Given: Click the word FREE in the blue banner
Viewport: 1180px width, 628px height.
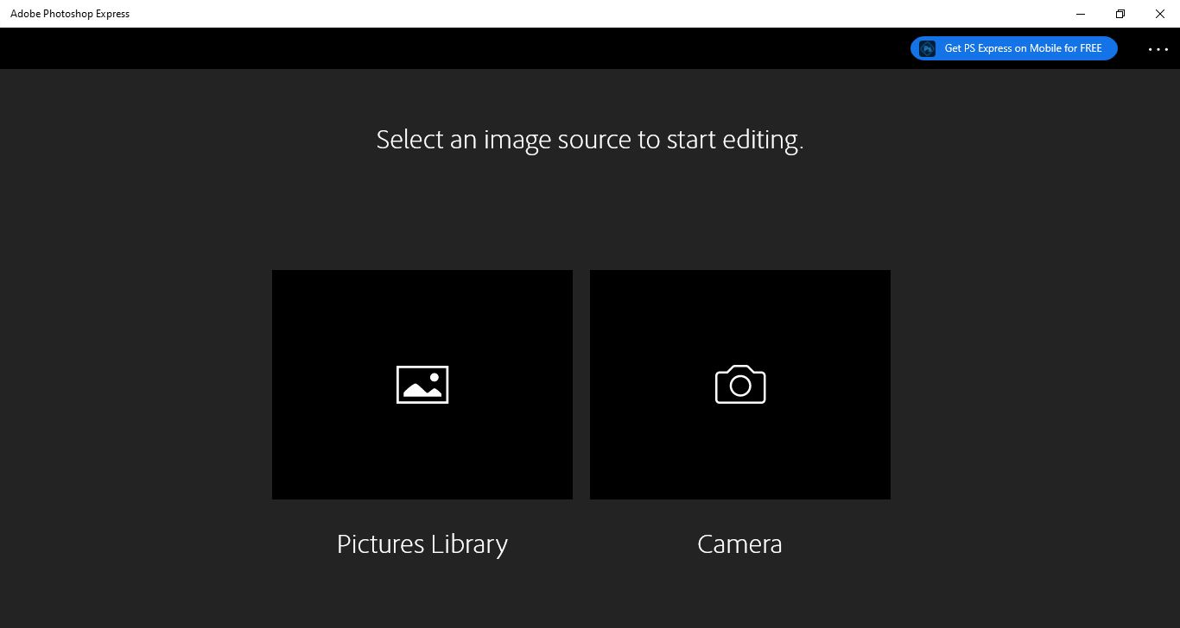Looking at the screenshot, I should click(x=1089, y=48).
